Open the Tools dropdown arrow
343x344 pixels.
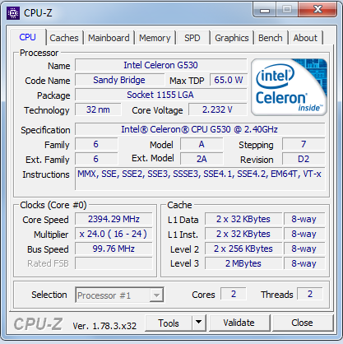pyautogui.click(x=199, y=323)
